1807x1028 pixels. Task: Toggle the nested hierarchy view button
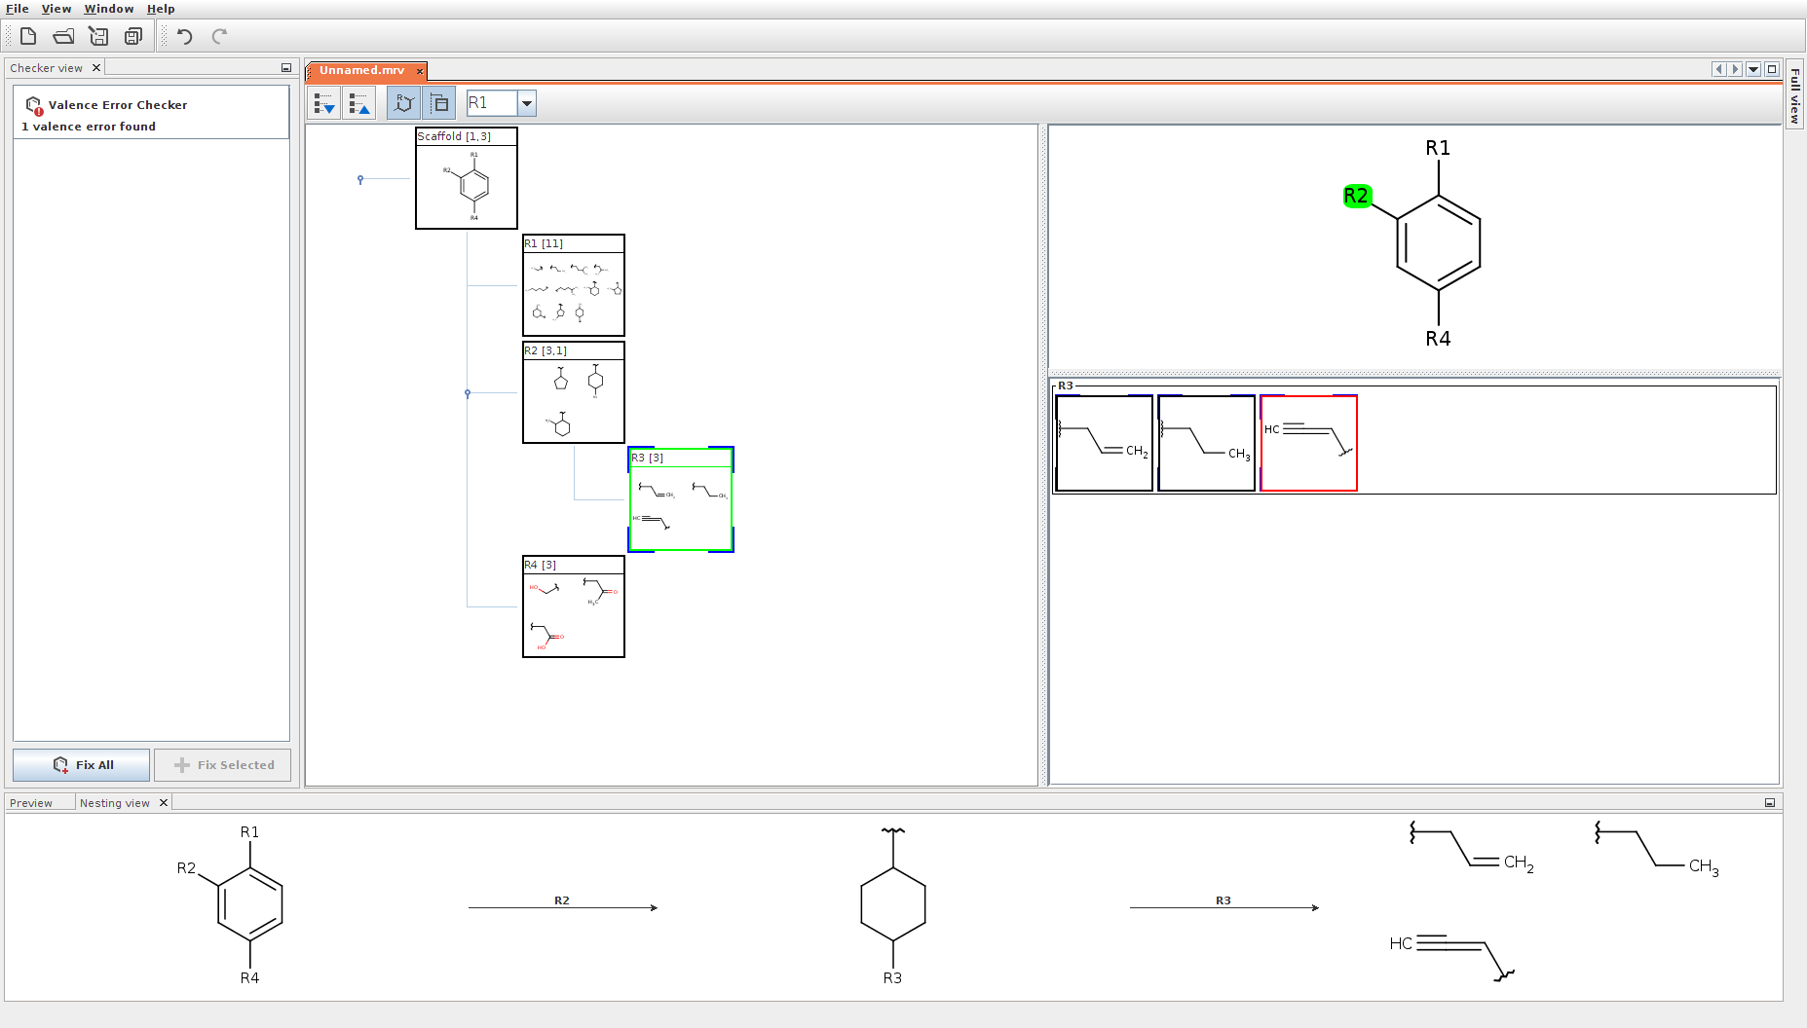coord(439,103)
